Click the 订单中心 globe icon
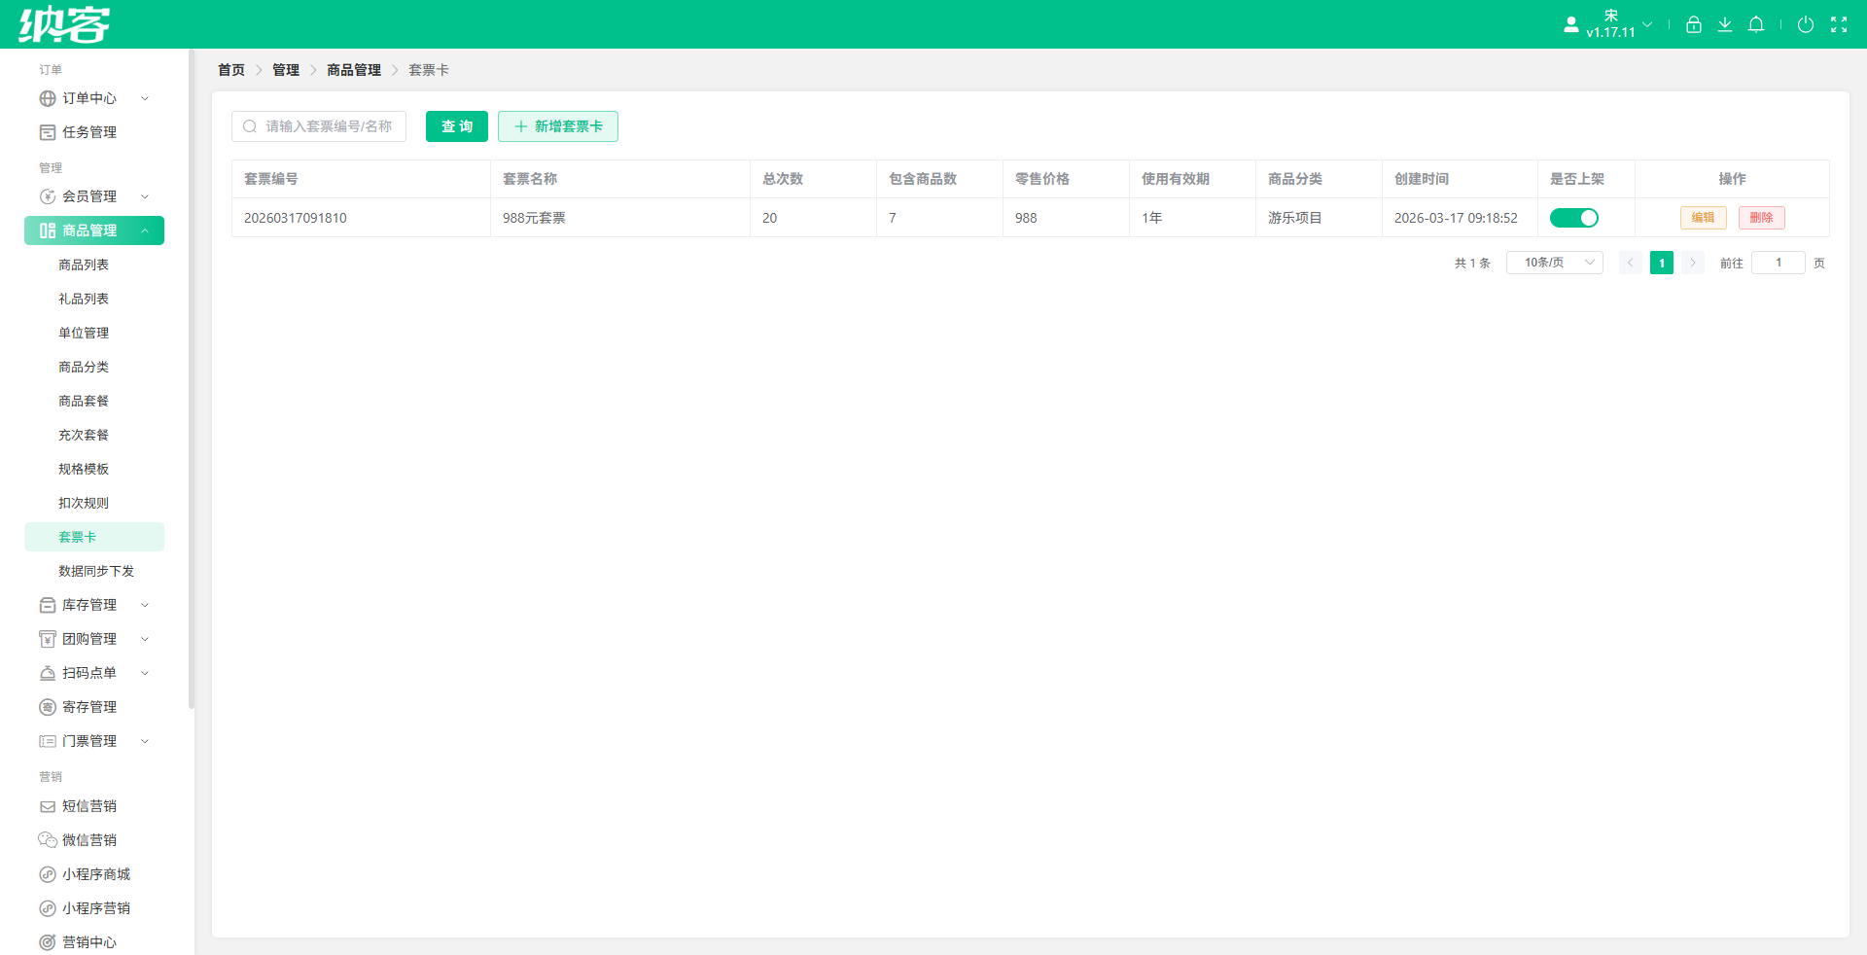The height and width of the screenshot is (955, 1867). tap(48, 98)
